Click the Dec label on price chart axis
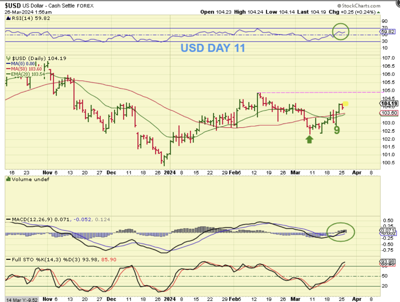 pos(112,172)
